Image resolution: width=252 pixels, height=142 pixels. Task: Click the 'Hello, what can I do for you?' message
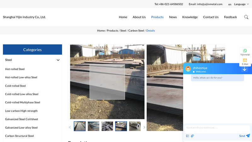217,78
